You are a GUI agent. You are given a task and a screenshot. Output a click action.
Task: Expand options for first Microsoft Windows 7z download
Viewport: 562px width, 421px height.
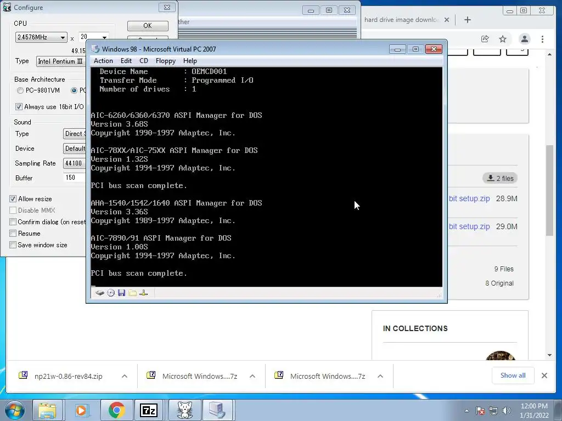click(x=252, y=376)
